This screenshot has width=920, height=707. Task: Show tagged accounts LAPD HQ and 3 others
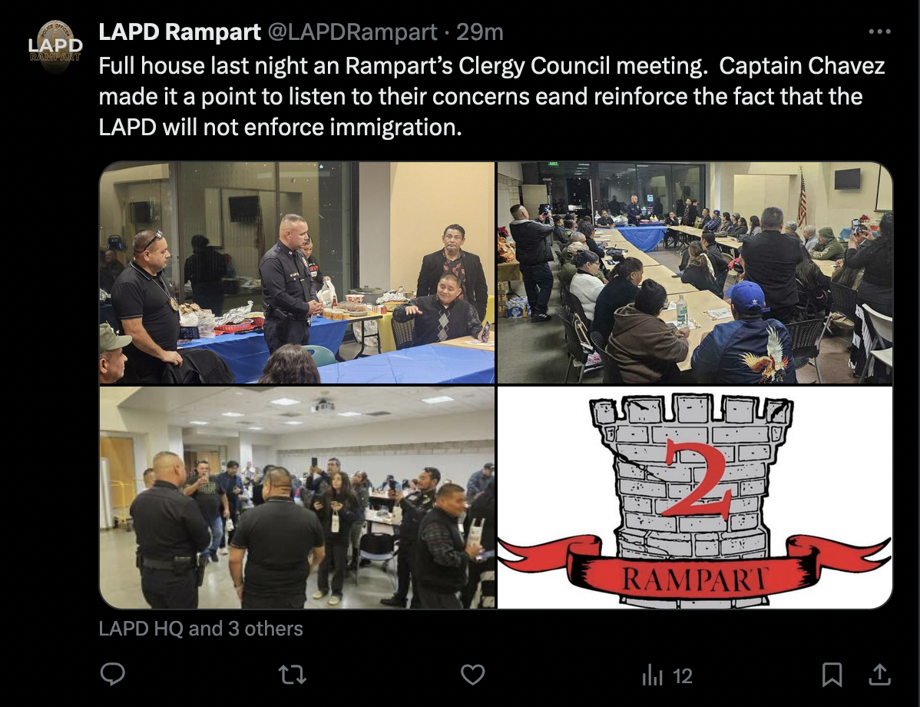point(200,629)
